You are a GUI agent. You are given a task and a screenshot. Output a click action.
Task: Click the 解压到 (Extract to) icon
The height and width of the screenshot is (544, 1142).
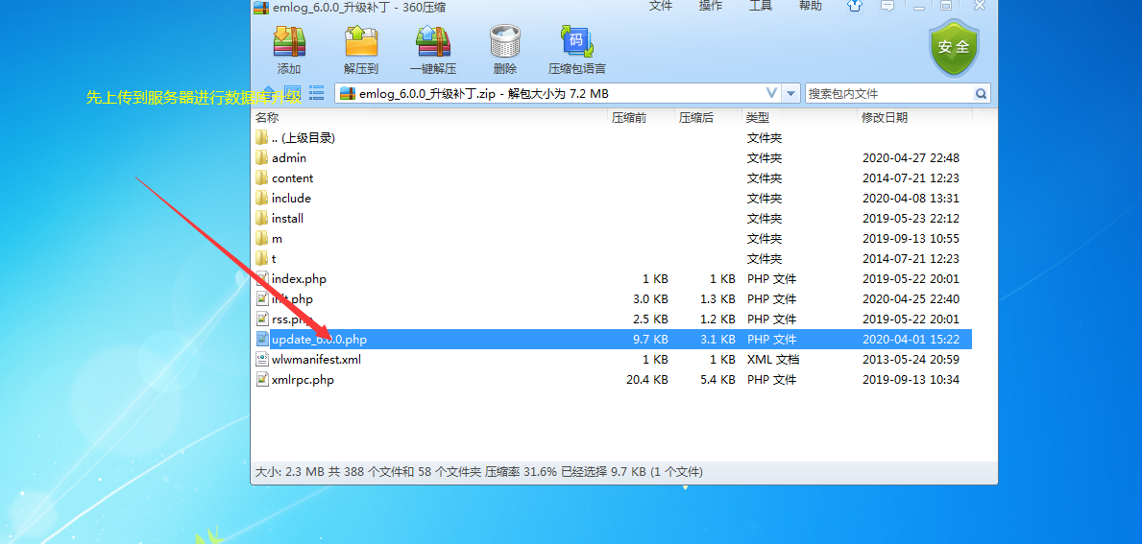pyautogui.click(x=361, y=49)
